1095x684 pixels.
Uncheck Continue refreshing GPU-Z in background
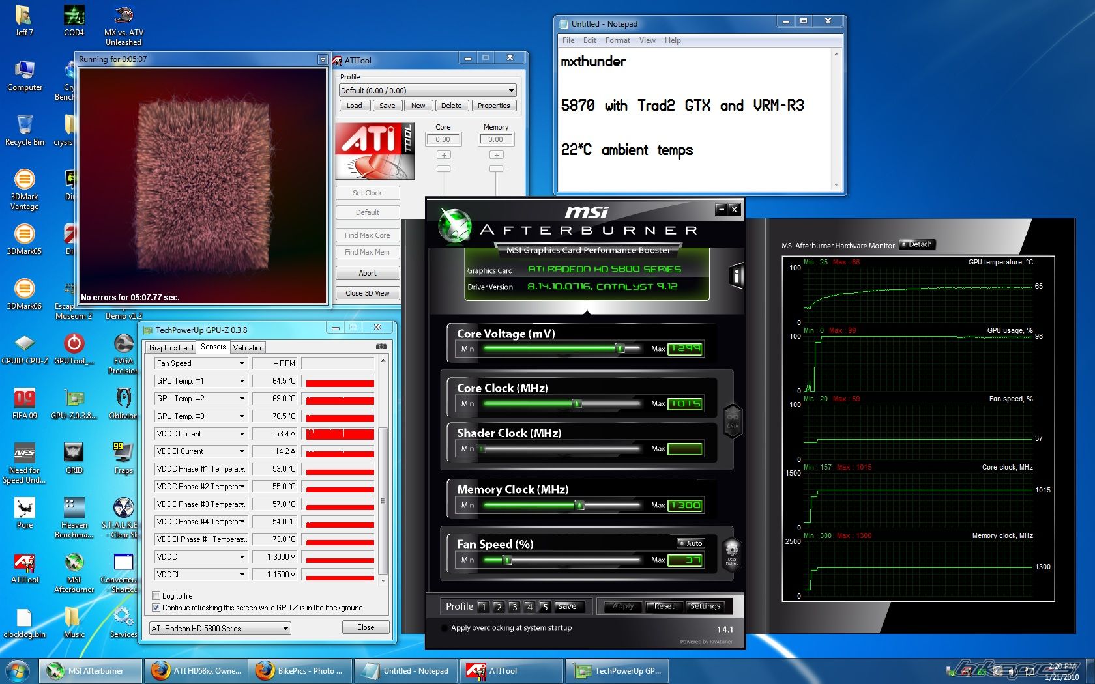[156, 607]
